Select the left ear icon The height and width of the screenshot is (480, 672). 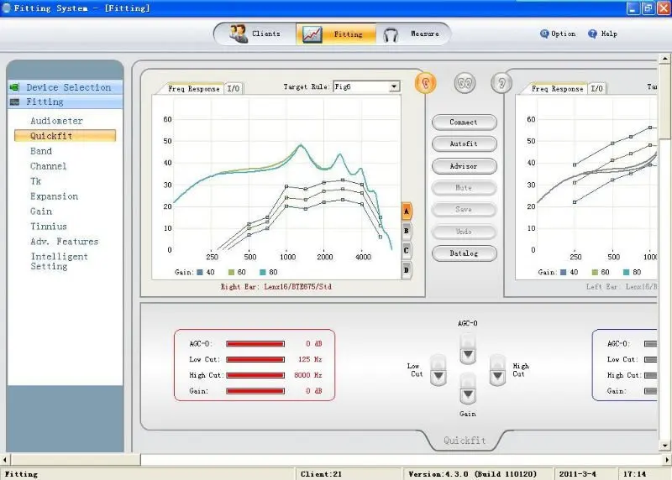[x=501, y=82]
